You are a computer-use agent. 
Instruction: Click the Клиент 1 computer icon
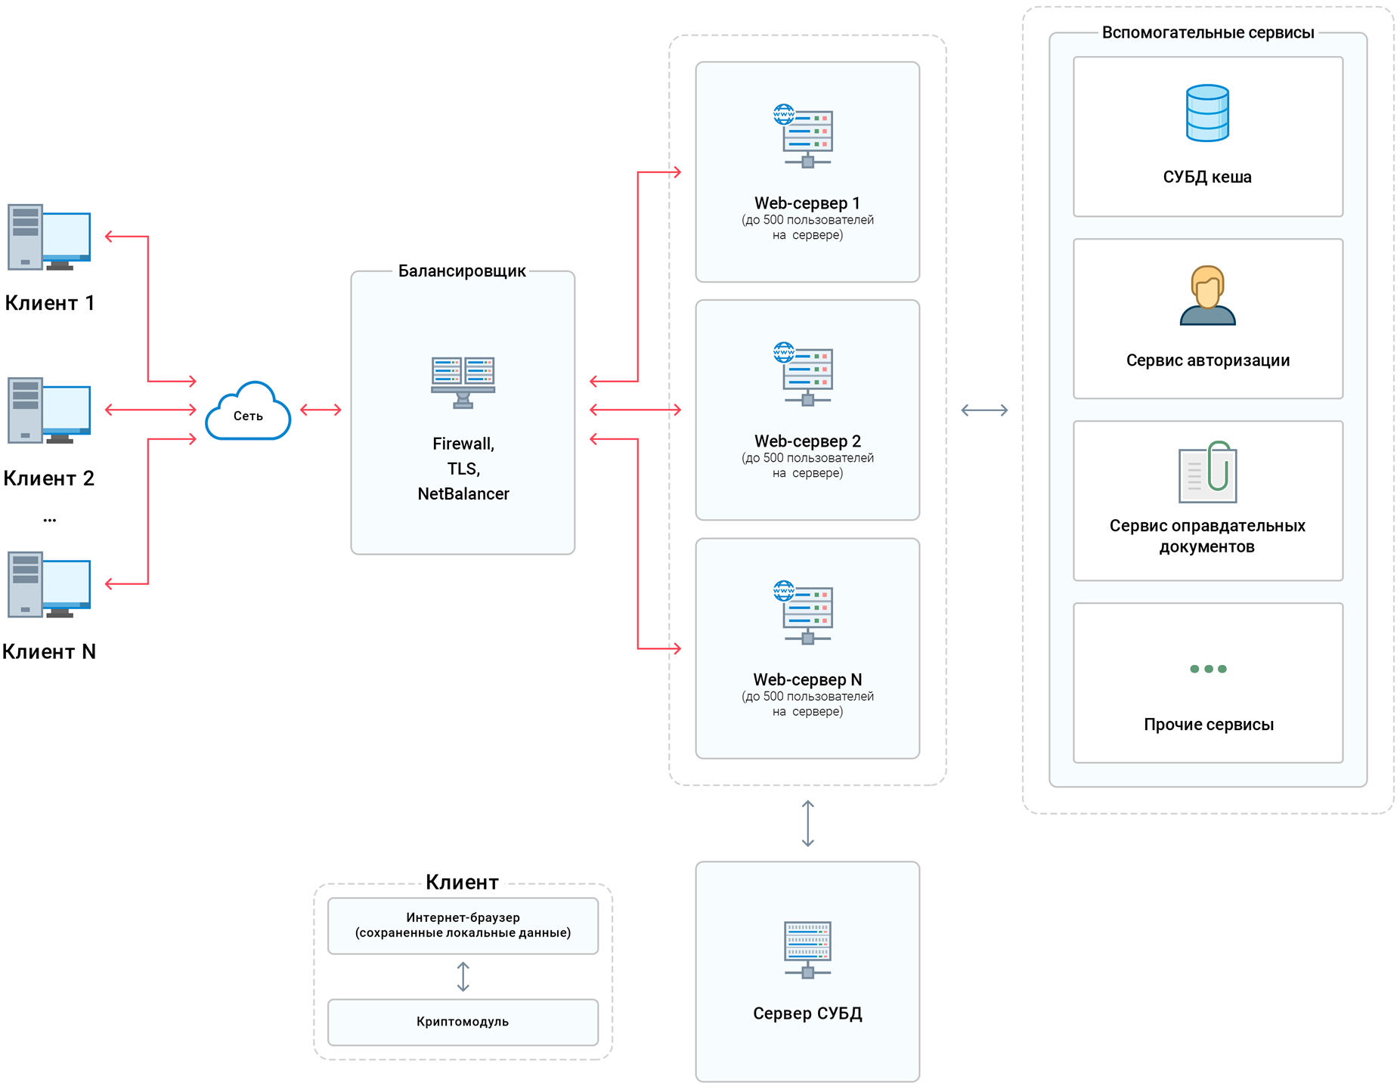[49, 237]
